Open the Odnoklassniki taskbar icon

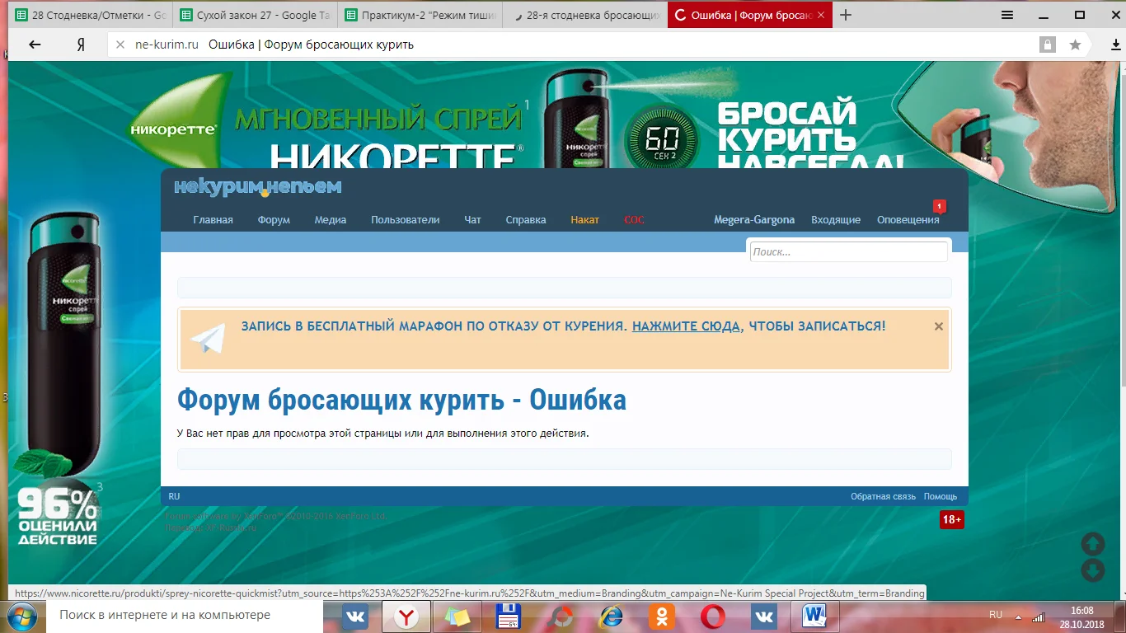662,616
